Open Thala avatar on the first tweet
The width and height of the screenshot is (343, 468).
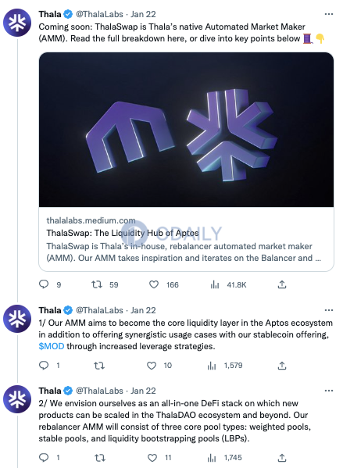tap(17, 23)
